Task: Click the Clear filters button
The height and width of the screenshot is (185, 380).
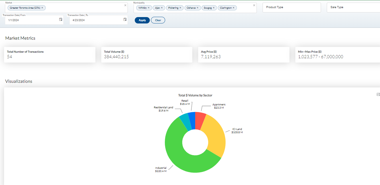Action: point(158,20)
